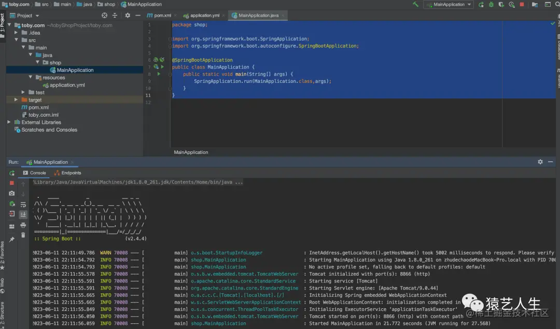Viewport: 560px width, 329px height.
Task: Stop the app with the red square in the top toolbar
Action: pos(522,5)
